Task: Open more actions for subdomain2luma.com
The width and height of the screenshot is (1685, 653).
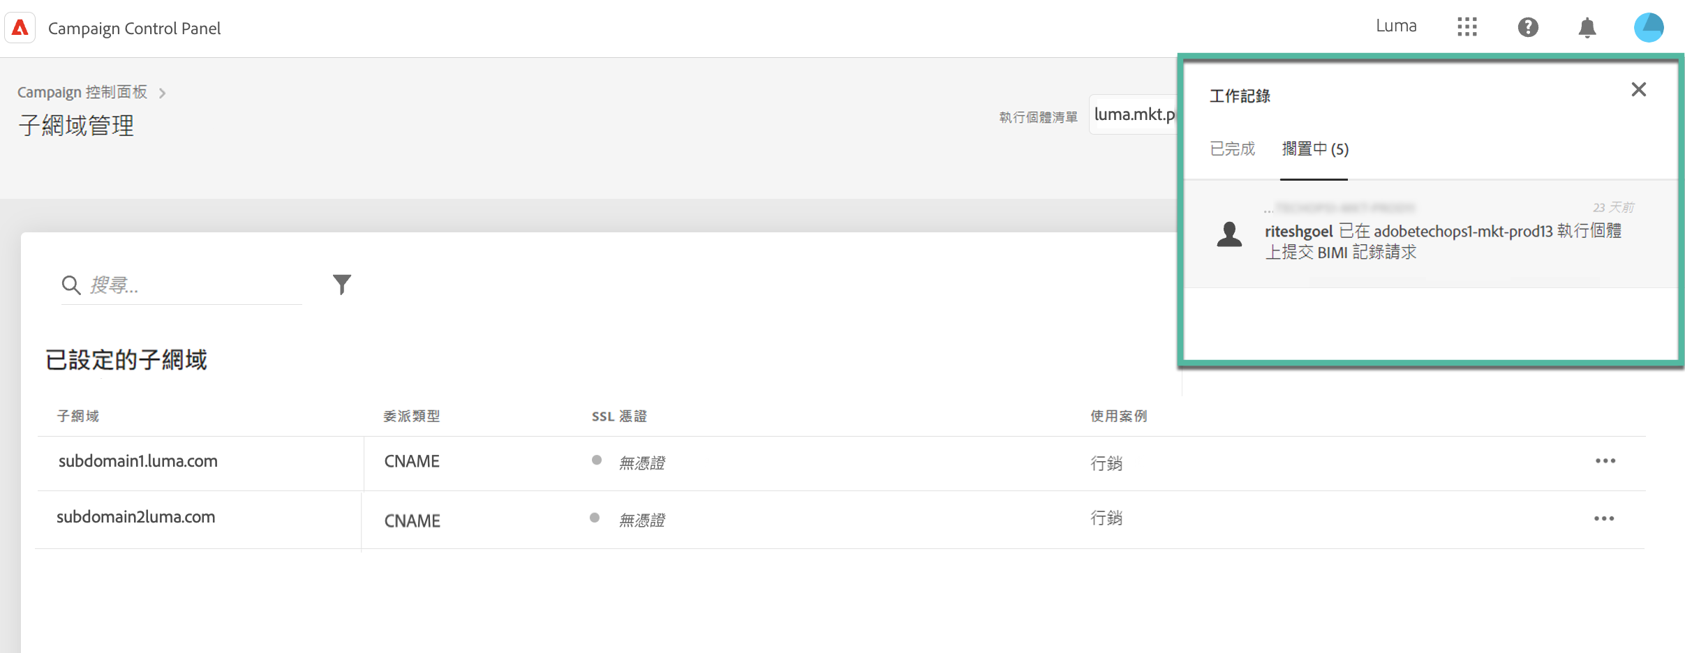Action: [1604, 518]
